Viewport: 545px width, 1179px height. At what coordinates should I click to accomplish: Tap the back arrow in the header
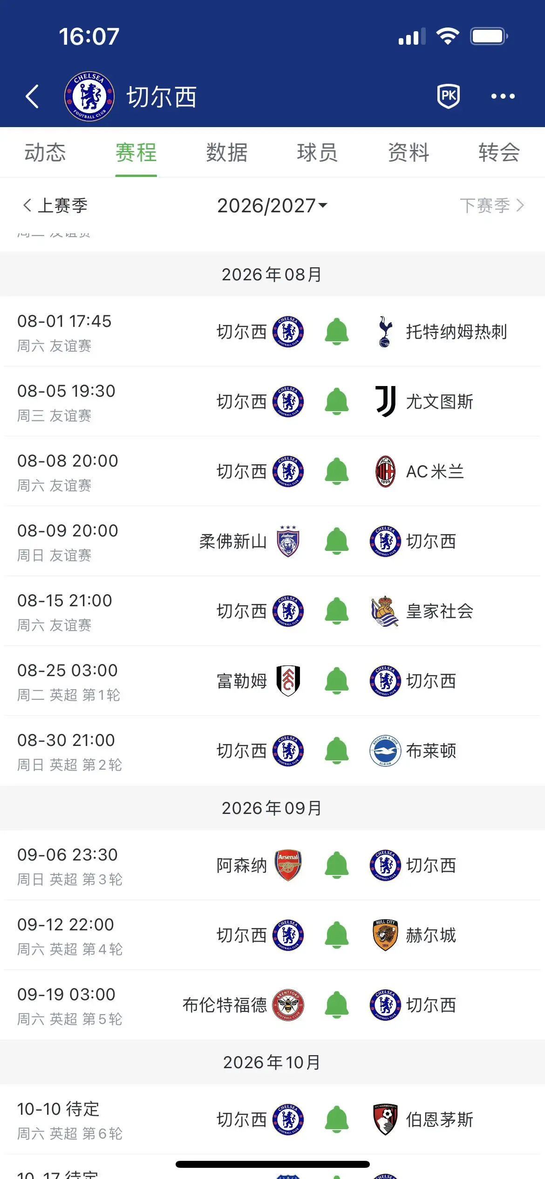point(32,96)
